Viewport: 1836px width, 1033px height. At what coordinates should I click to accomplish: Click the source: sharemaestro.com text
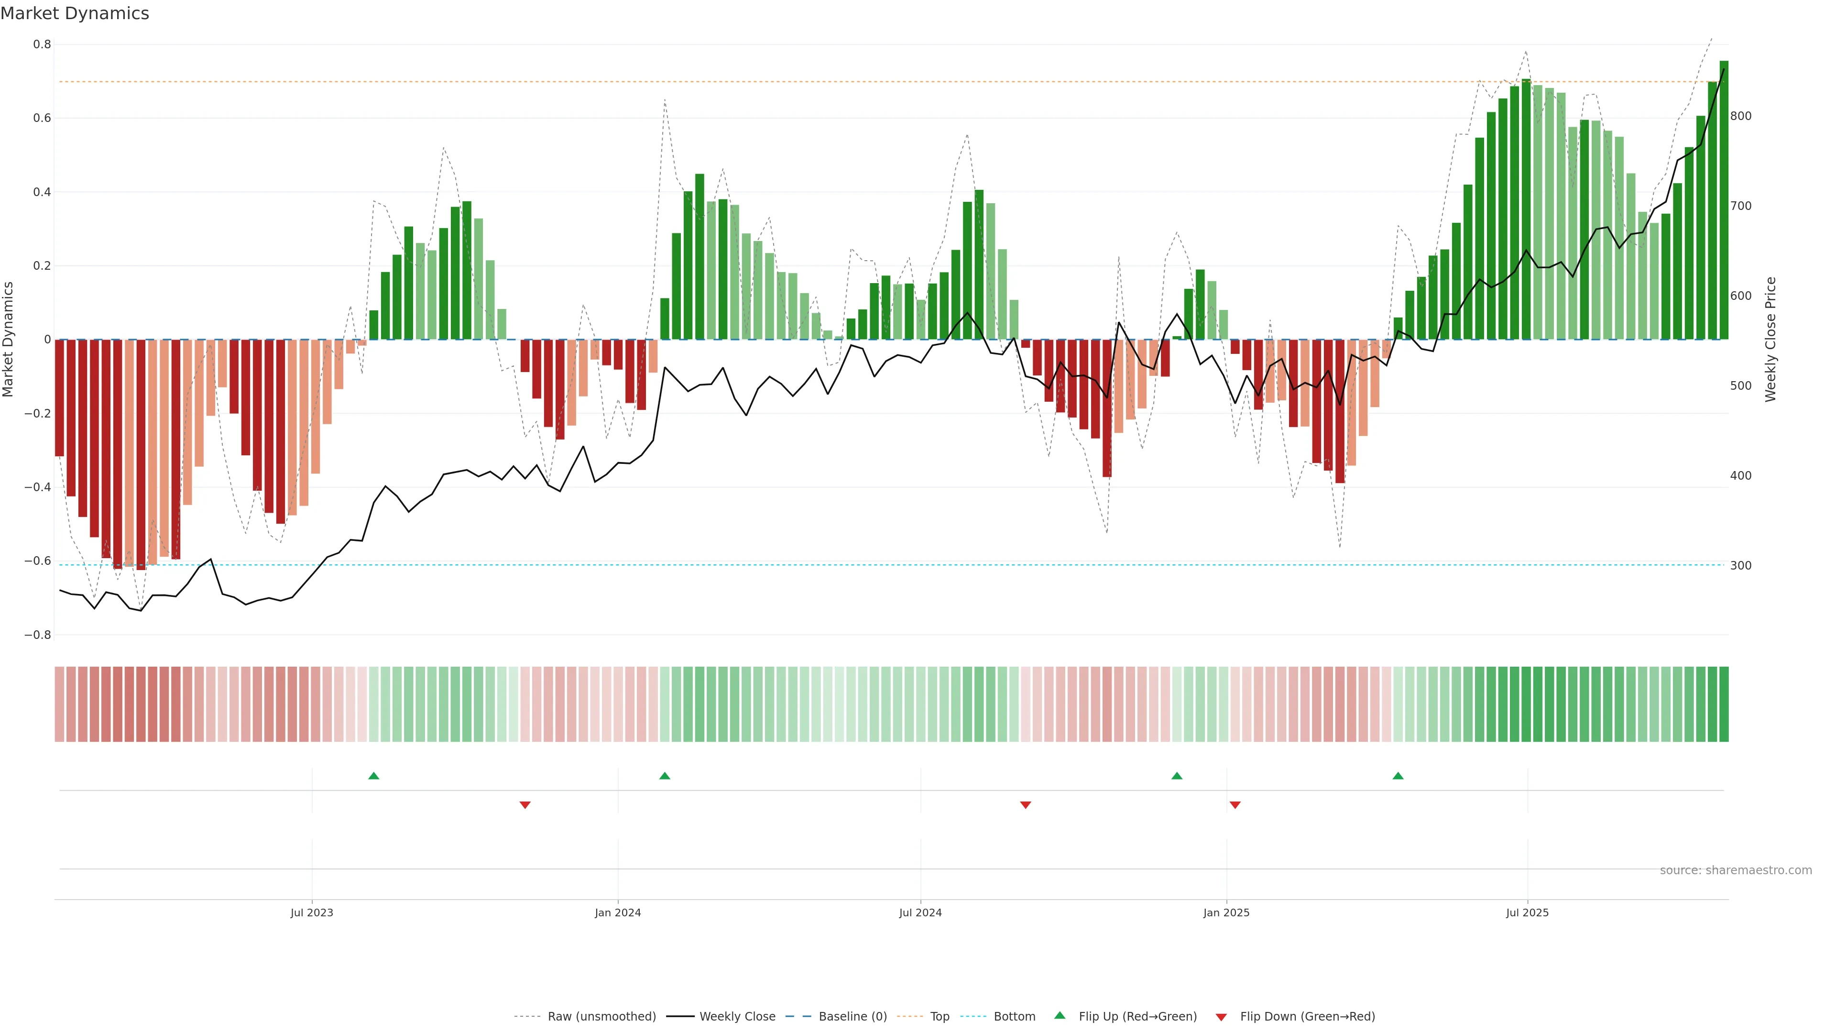1736,870
